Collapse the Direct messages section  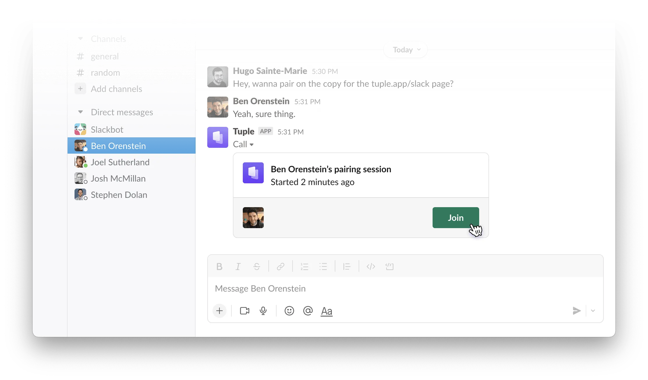[x=80, y=112]
